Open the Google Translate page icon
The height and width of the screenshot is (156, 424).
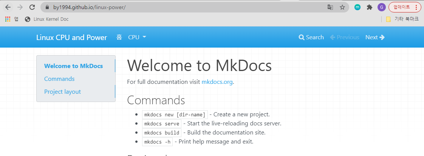tap(330, 7)
